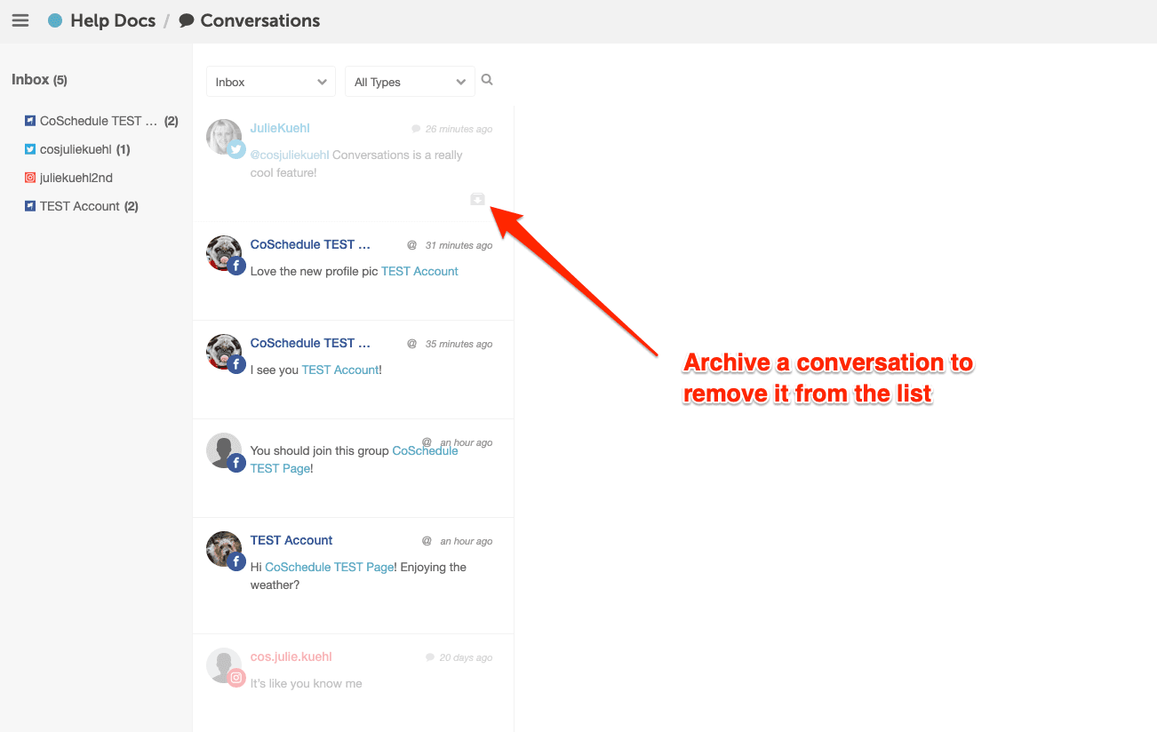This screenshot has width=1157, height=732.
Task: Click the mention icon by 31 minutes ago
Action: [x=411, y=245]
